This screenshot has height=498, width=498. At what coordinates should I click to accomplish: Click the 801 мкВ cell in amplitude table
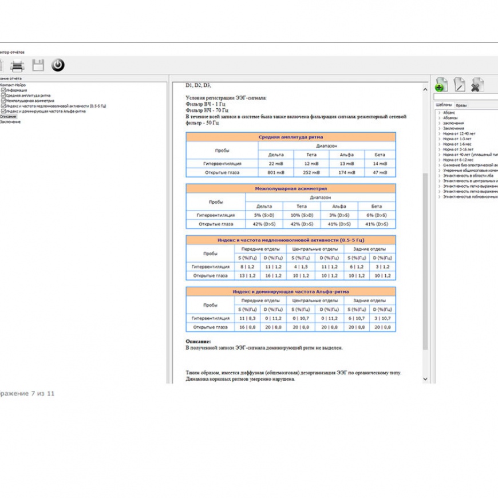(276, 172)
